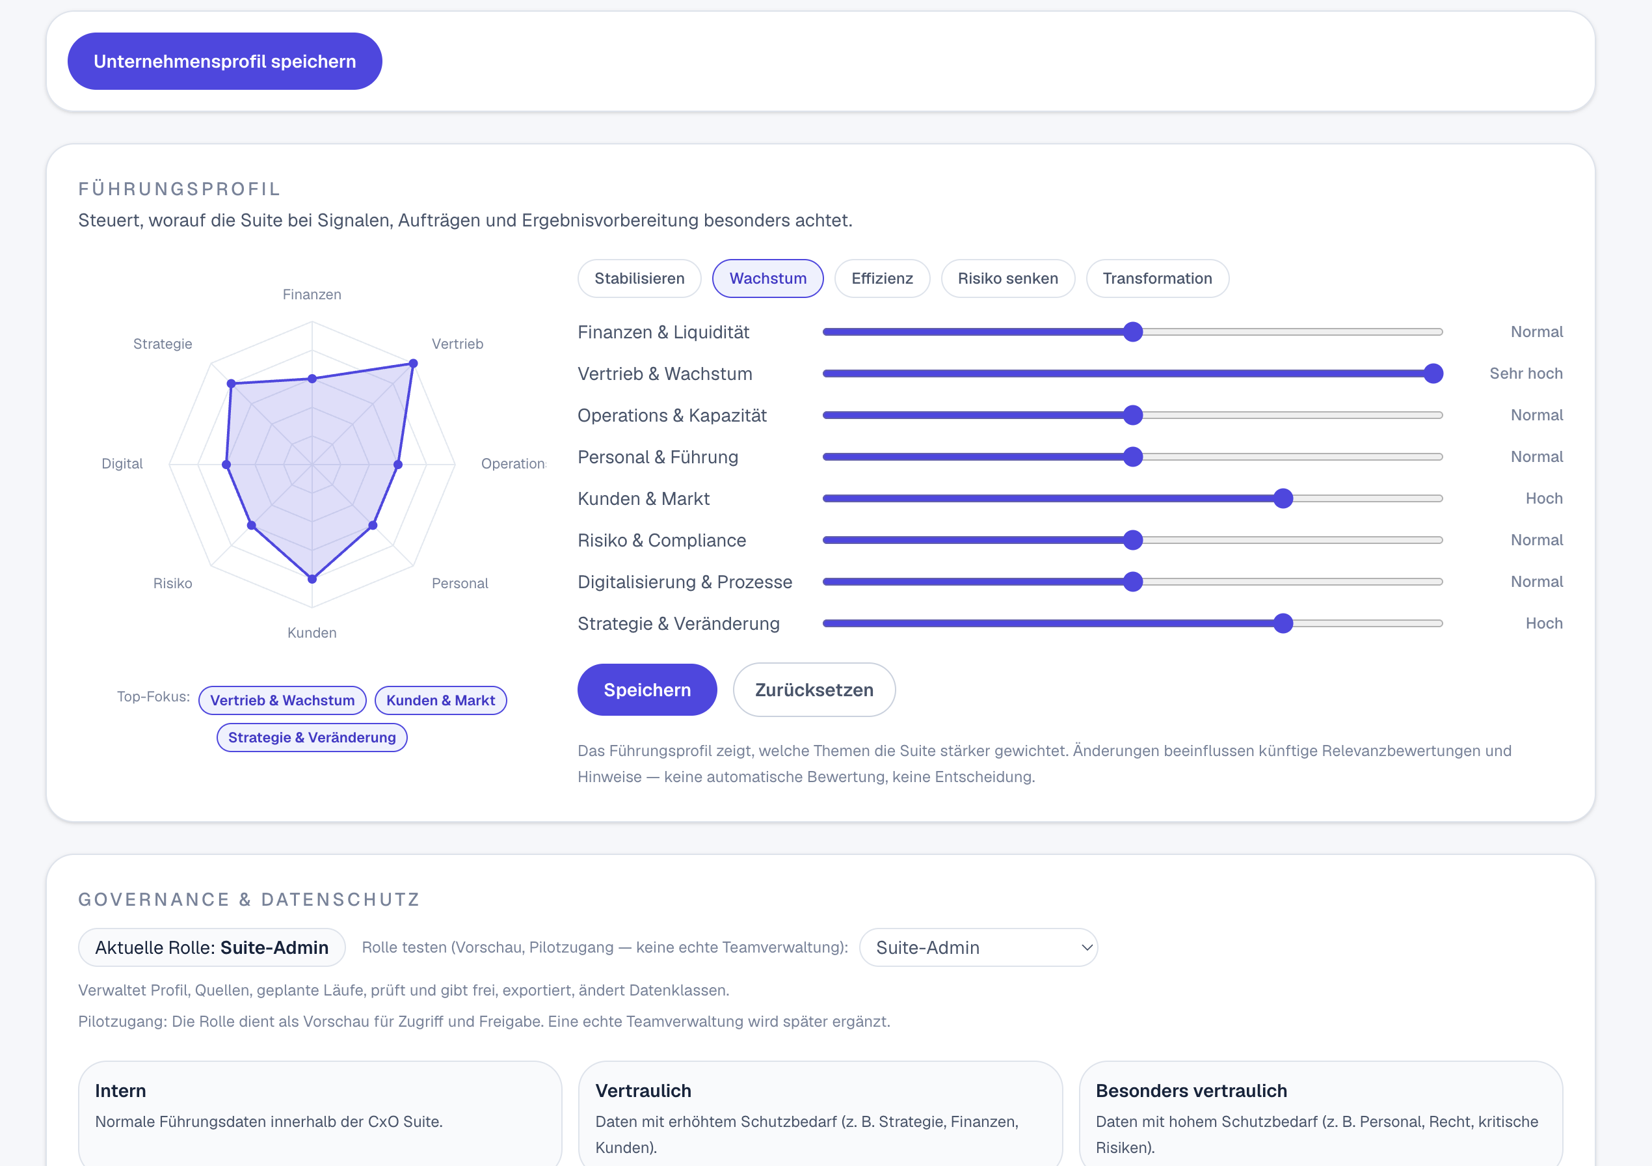Click the 'Digitalisierung & Prozesse' slider label
Viewport: 1652px width, 1166px height.
point(685,582)
